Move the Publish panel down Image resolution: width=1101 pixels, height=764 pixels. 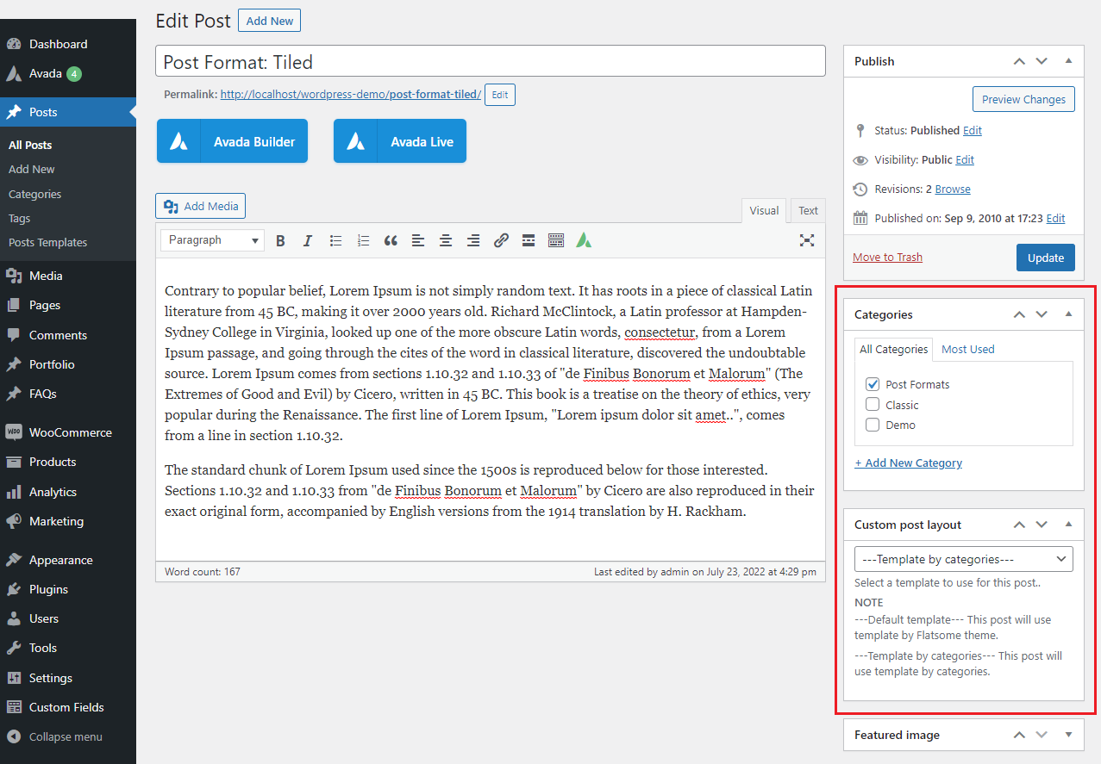coord(1042,61)
